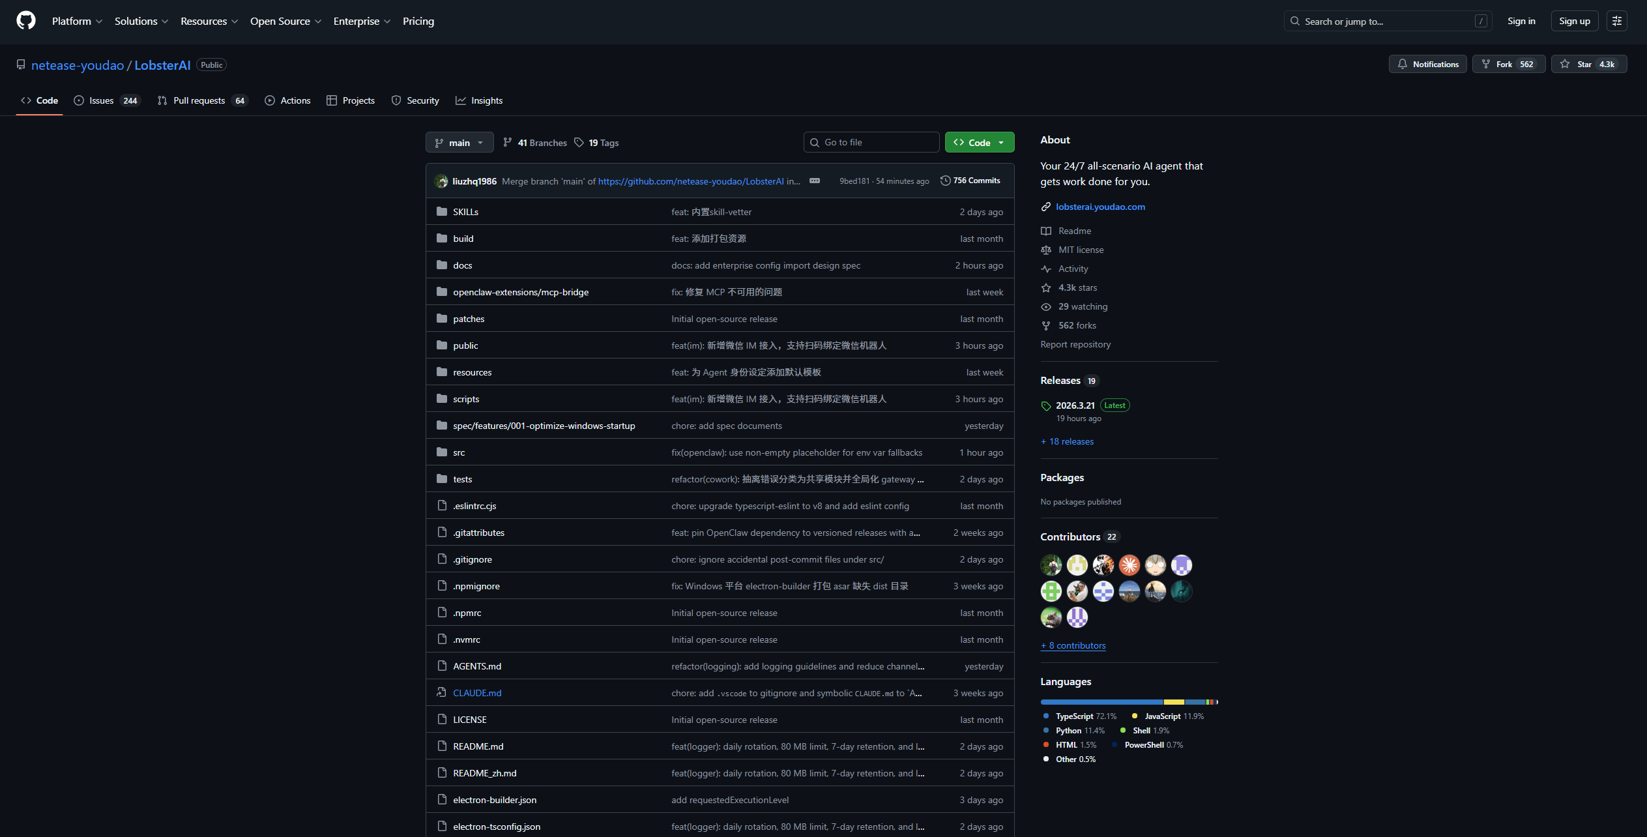This screenshot has width=1647, height=837.
Task: Open the Enterprise dropdown menu
Action: 362,21
